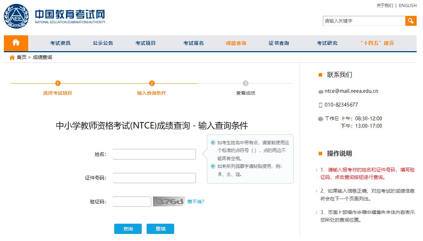Click the email envelope icon in contact section
Viewport: 423px width, 241px height.
coord(320,92)
